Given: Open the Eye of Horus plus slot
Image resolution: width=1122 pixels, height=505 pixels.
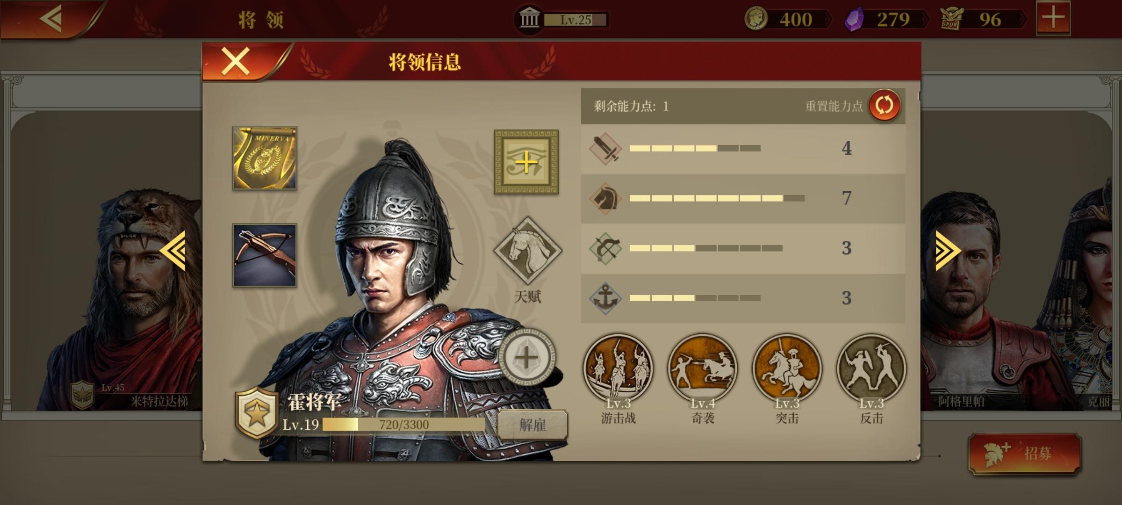Looking at the screenshot, I should [526, 162].
